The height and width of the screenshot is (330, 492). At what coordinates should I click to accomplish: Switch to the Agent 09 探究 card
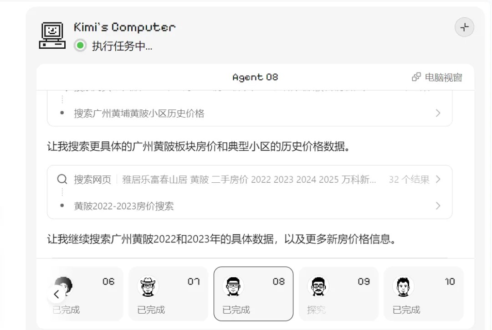point(339,294)
